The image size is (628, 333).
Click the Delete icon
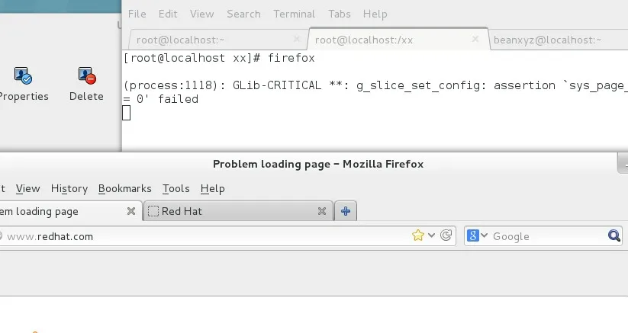86,75
